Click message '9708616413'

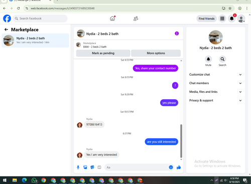[94, 124]
